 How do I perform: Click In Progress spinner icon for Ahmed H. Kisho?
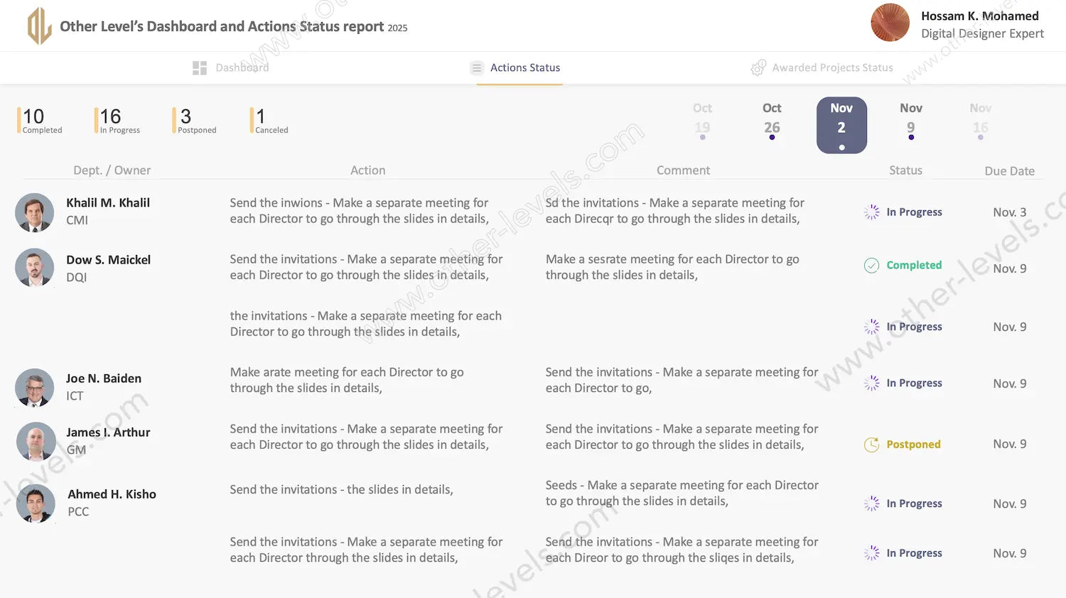[x=871, y=504]
